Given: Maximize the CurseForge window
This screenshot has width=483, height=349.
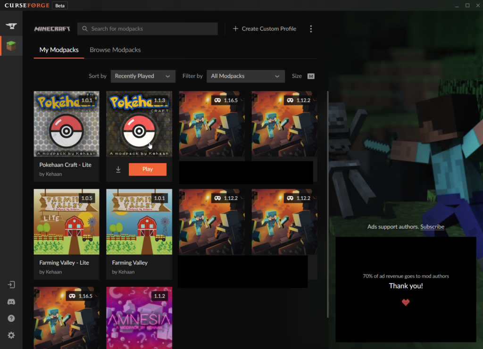Looking at the screenshot, I should click(x=467, y=6).
